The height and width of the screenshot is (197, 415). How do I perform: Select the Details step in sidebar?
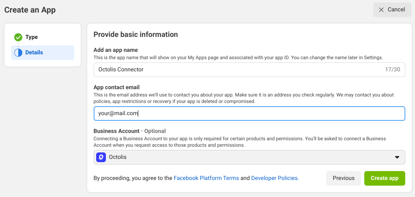(43, 53)
